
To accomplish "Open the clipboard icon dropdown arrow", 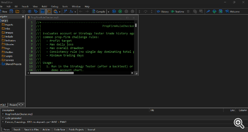I will pyautogui.click(x=60, y=12).
